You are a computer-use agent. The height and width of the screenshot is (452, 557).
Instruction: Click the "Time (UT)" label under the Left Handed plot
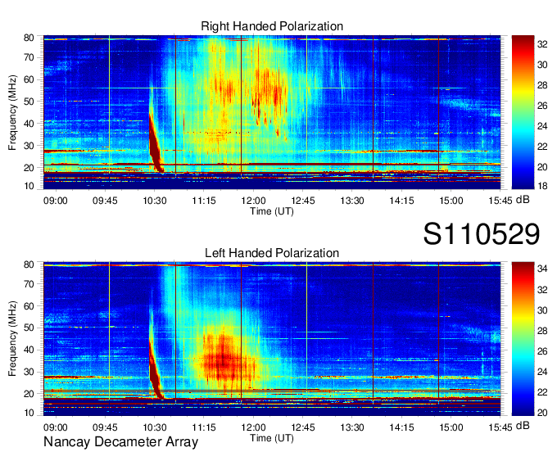coord(272,438)
